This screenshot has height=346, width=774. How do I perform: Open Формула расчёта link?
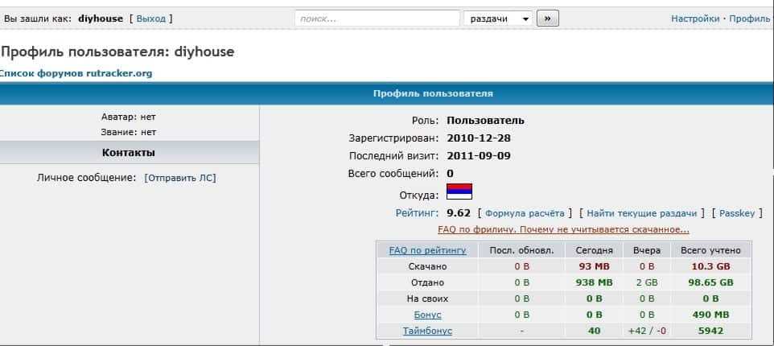(x=525, y=213)
